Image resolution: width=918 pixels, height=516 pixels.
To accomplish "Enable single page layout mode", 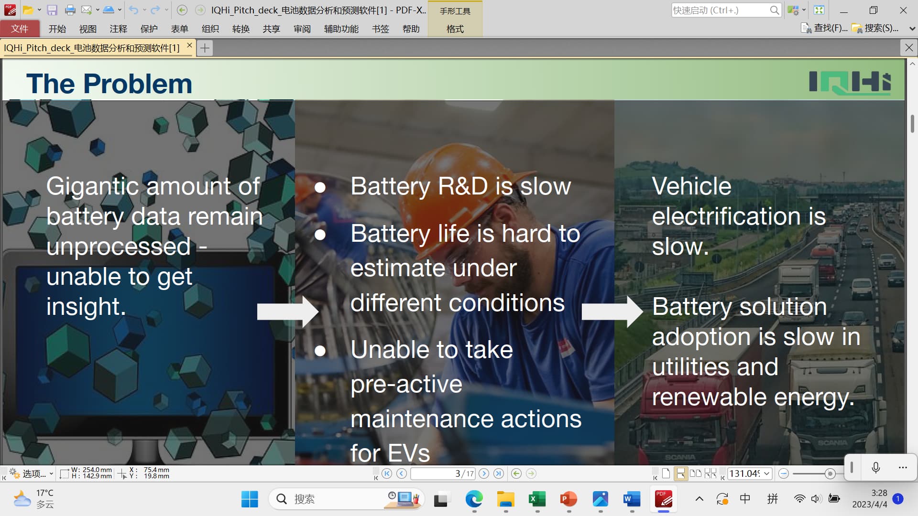I will (x=666, y=473).
